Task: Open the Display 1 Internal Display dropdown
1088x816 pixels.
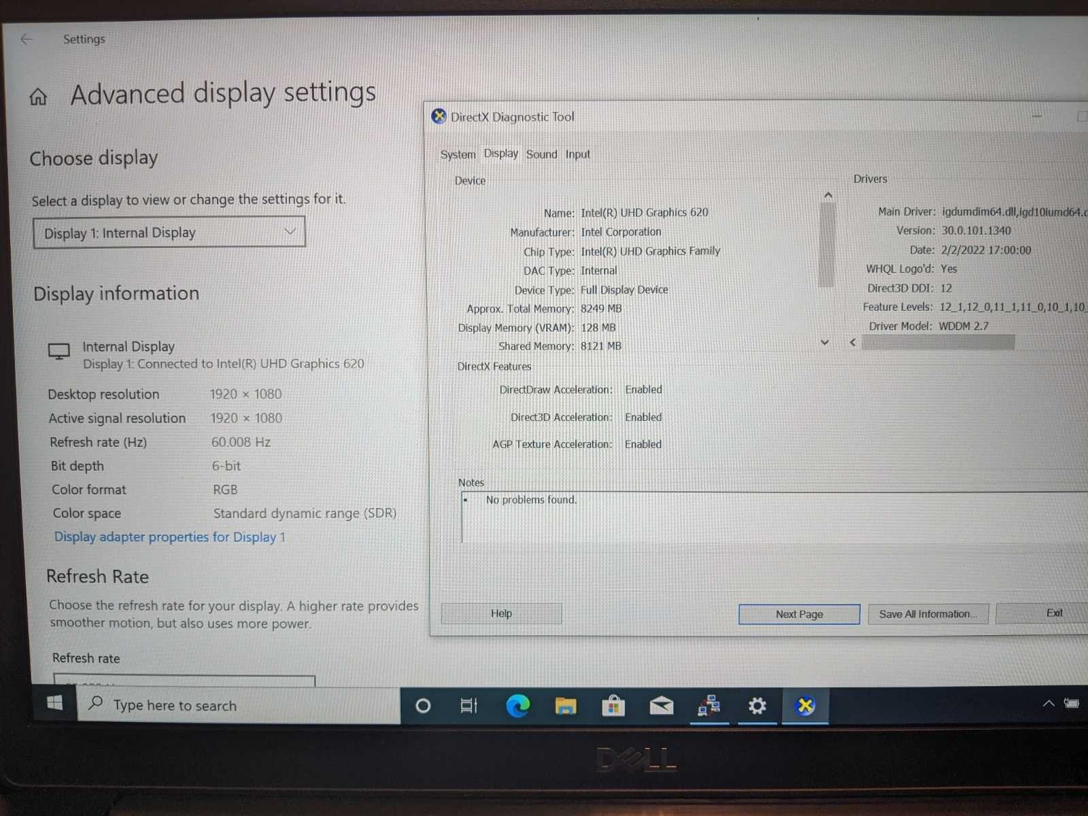Action: pos(169,233)
